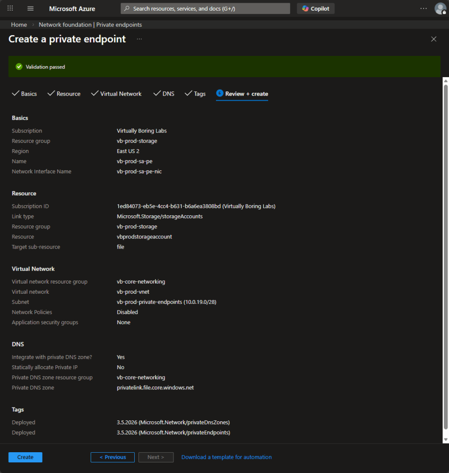449x473 pixels.
Task: Open the user account avatar menu
Action: coord(440,8)
